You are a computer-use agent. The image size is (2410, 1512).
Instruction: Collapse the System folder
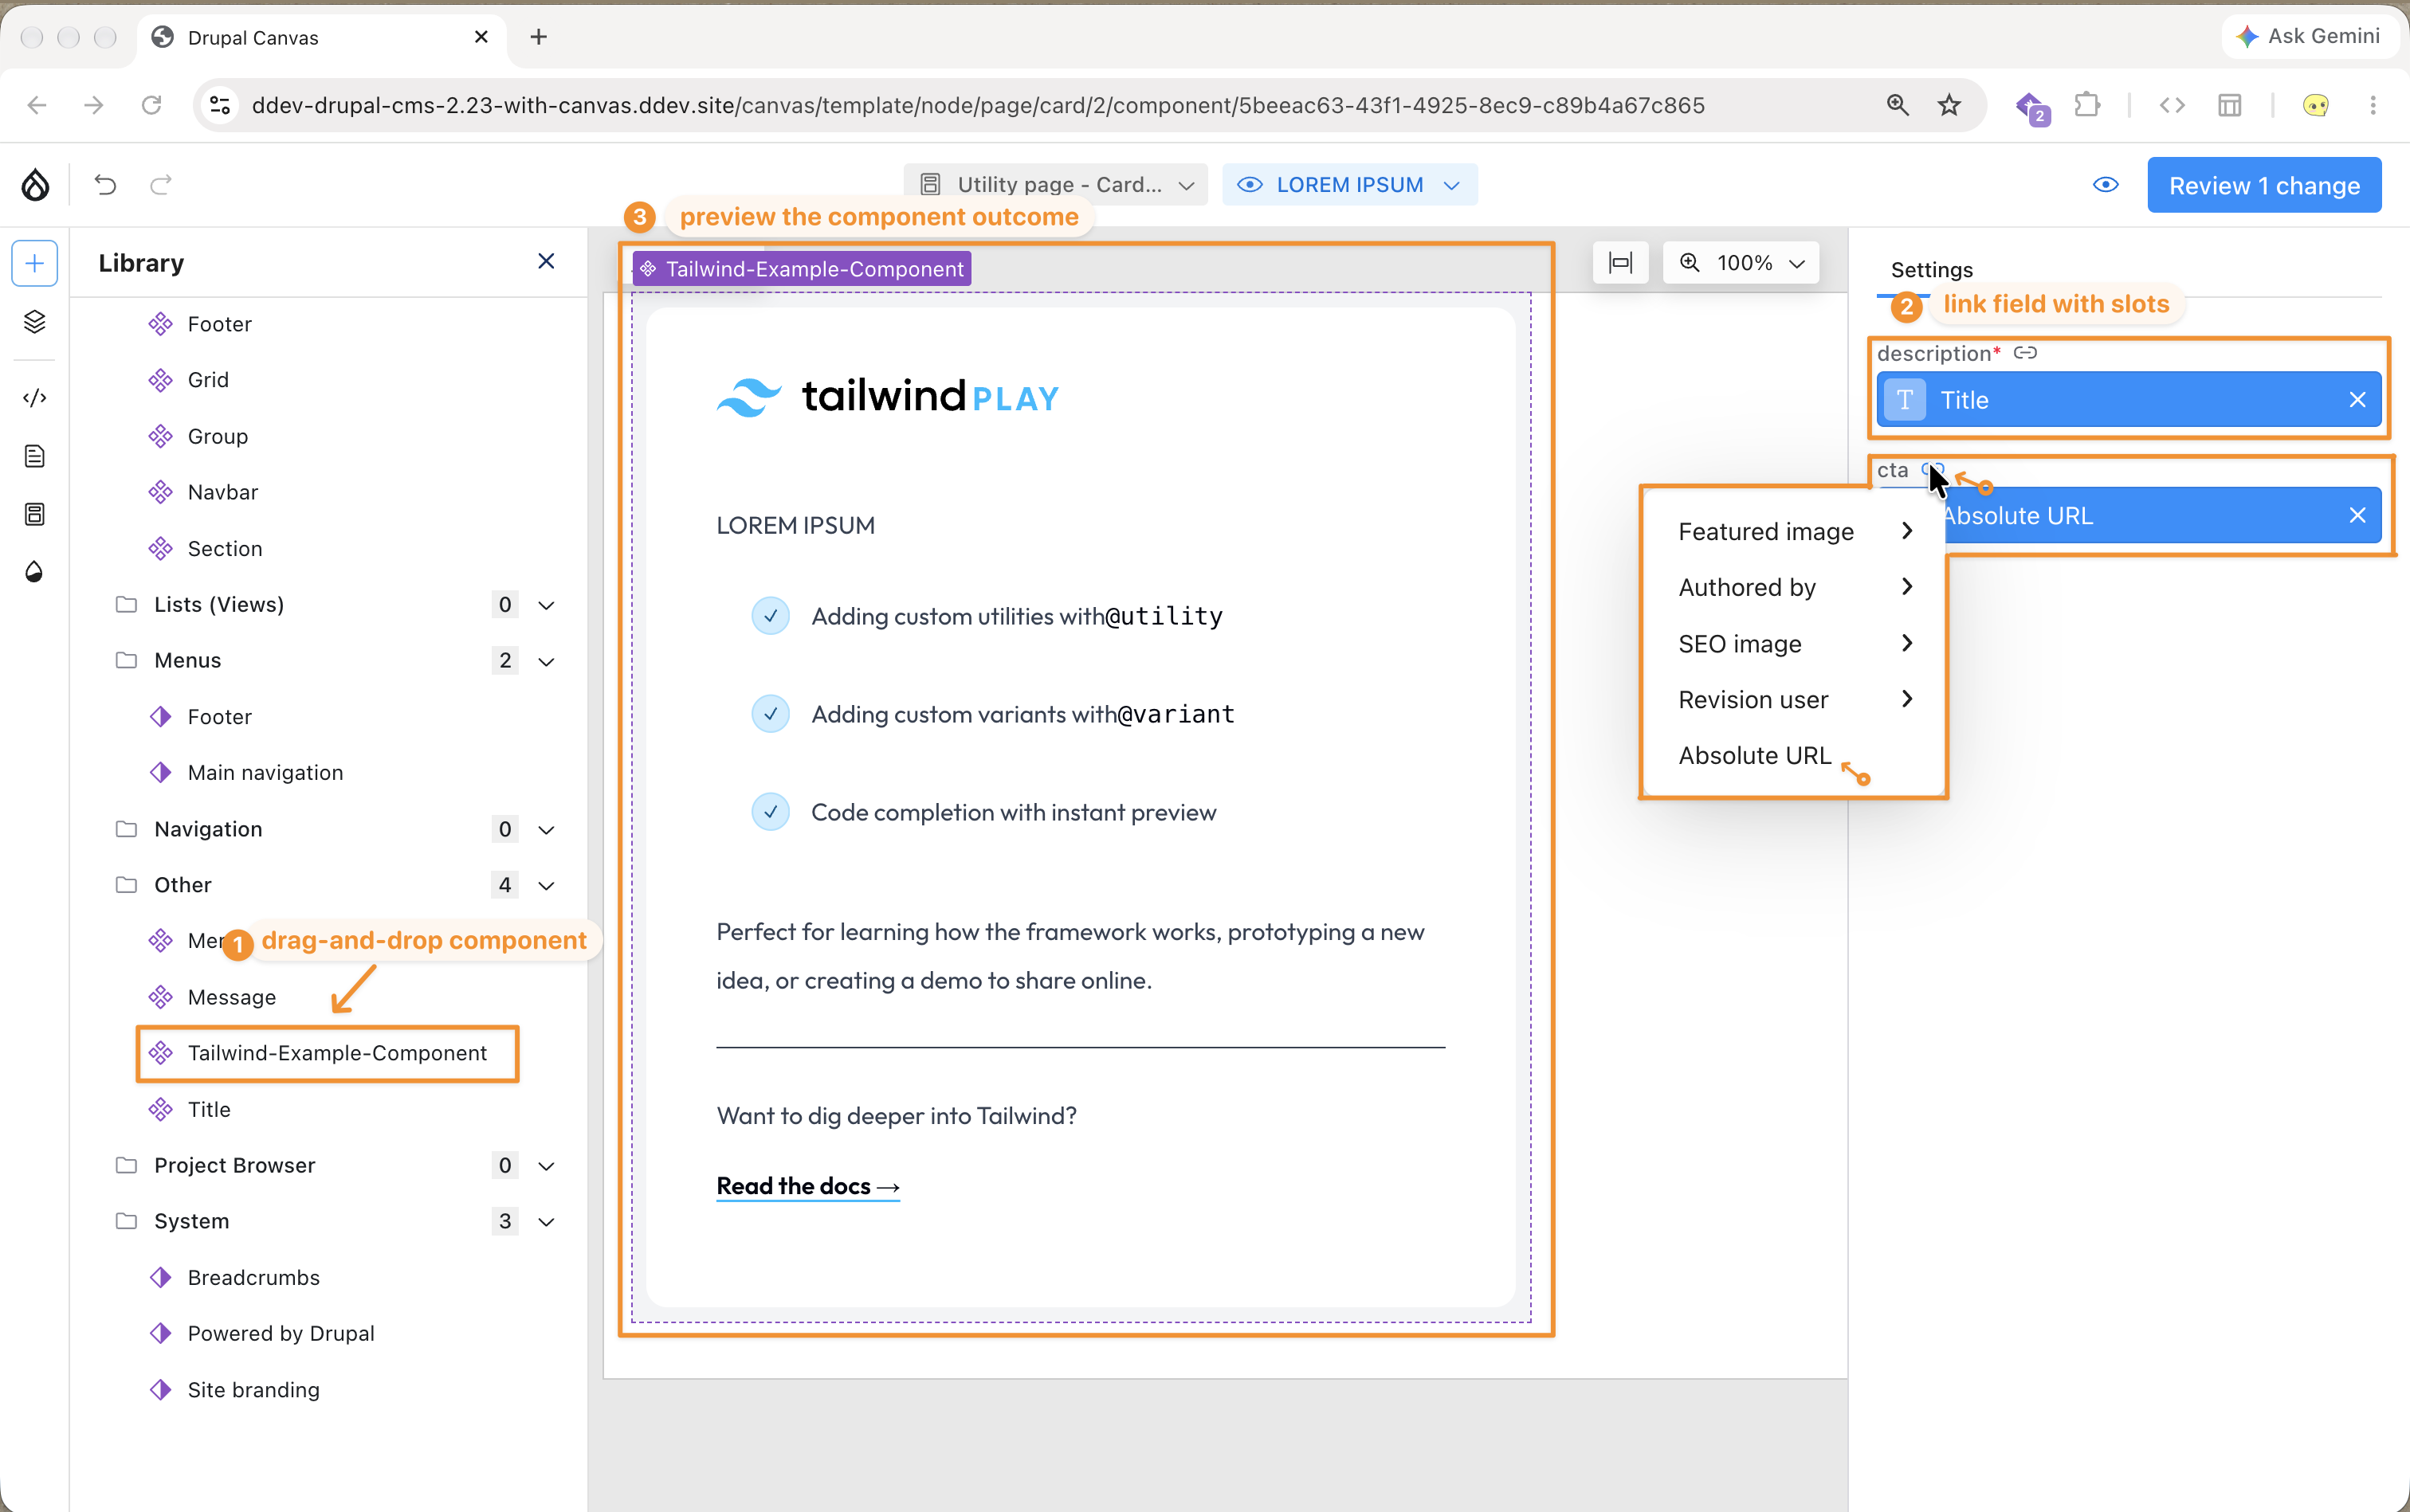546,1221
